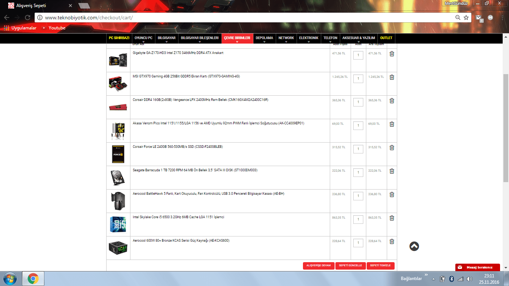
Task: Click the taskbar clock showing 23:11
Action: [x=489, y=279]
